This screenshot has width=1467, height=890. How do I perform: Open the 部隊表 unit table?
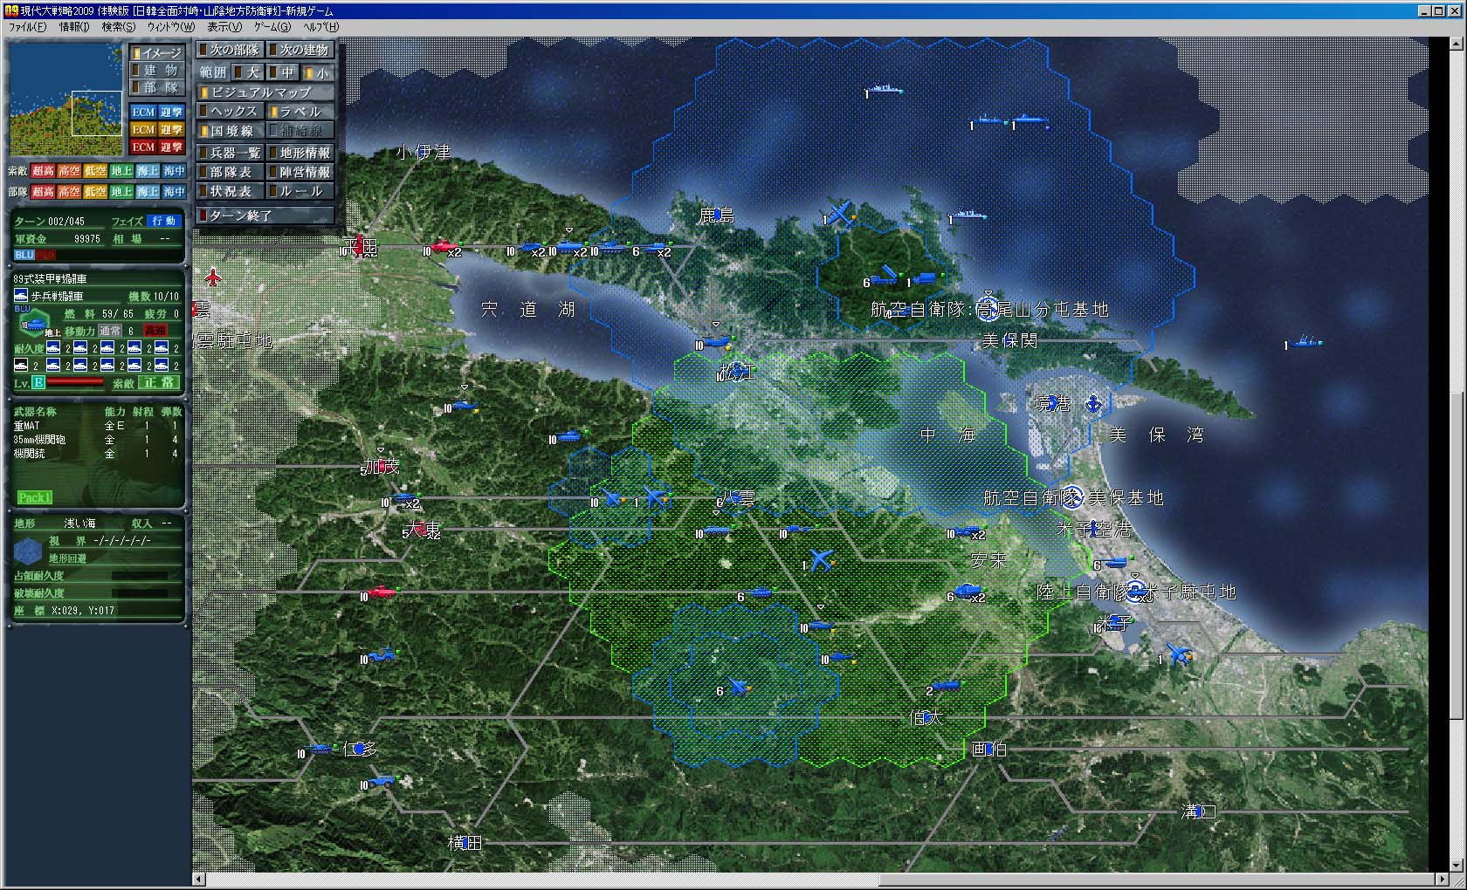pos(230,172)
